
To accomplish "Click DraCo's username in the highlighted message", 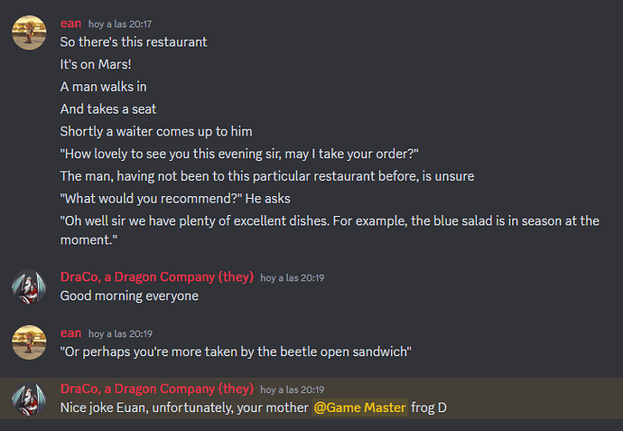I will coord(156,389).
